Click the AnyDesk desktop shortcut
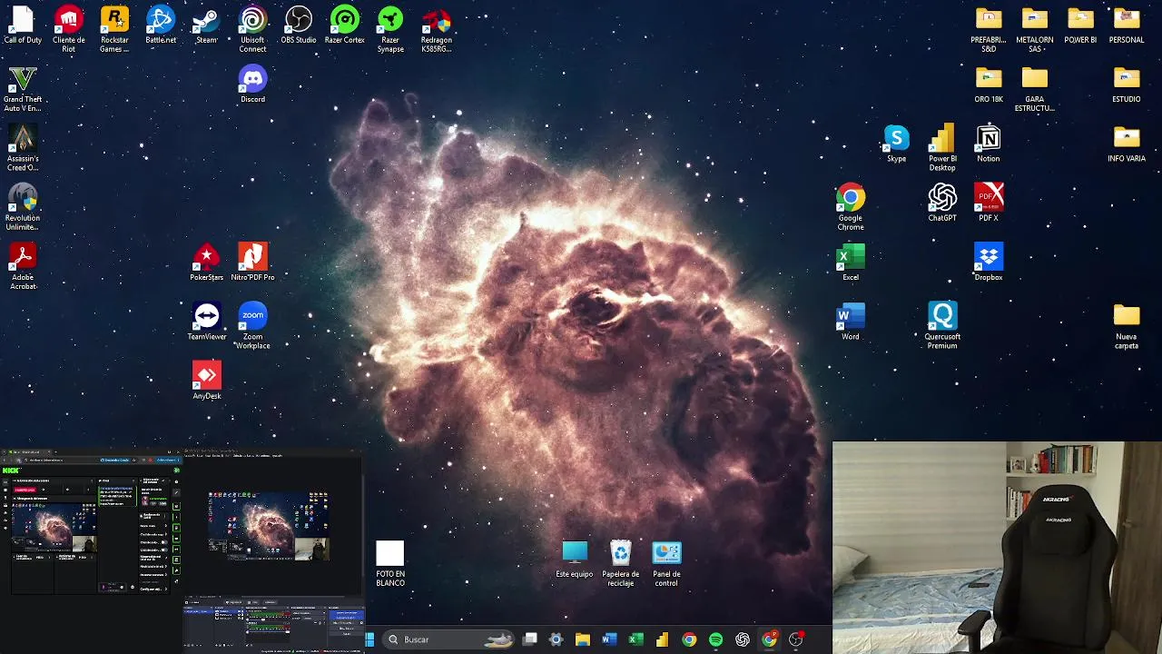The image size is (1162, 654). point(207,381)
